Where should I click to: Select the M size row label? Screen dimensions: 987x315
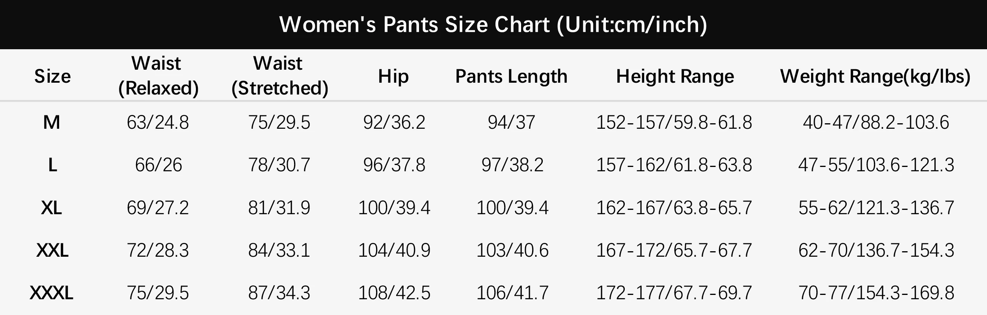tap(52, 122)
